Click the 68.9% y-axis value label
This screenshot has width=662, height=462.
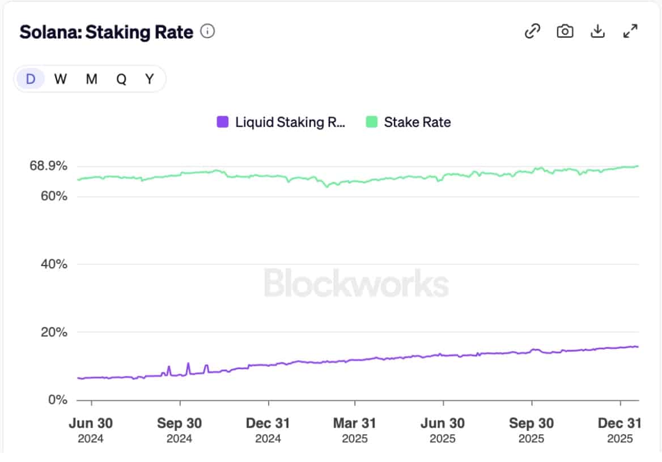click(48, 166)
